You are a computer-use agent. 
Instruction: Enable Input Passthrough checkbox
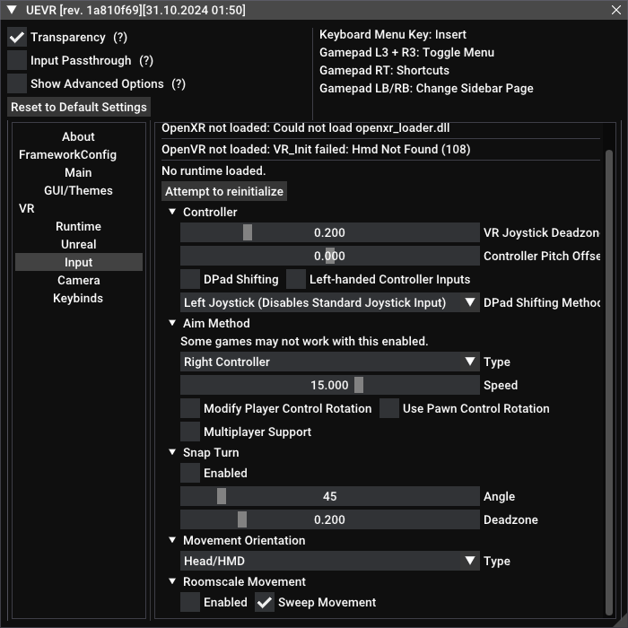pos(17,60)
